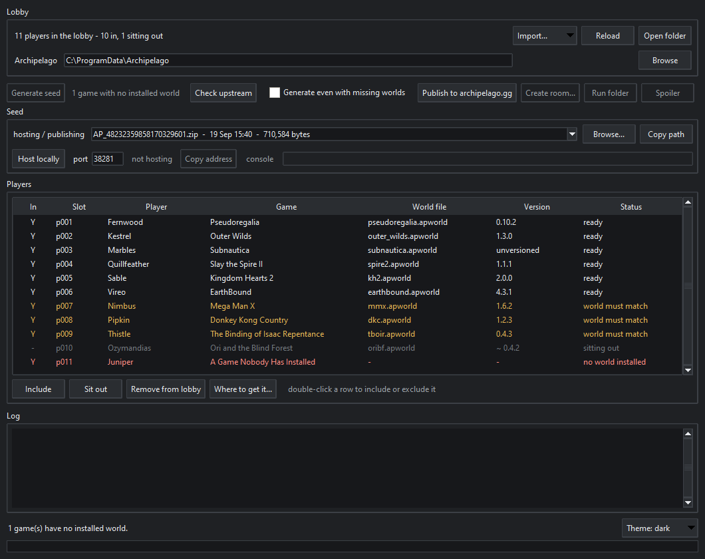
Task: Click the Include button
Action: click(x=38, y=389)
